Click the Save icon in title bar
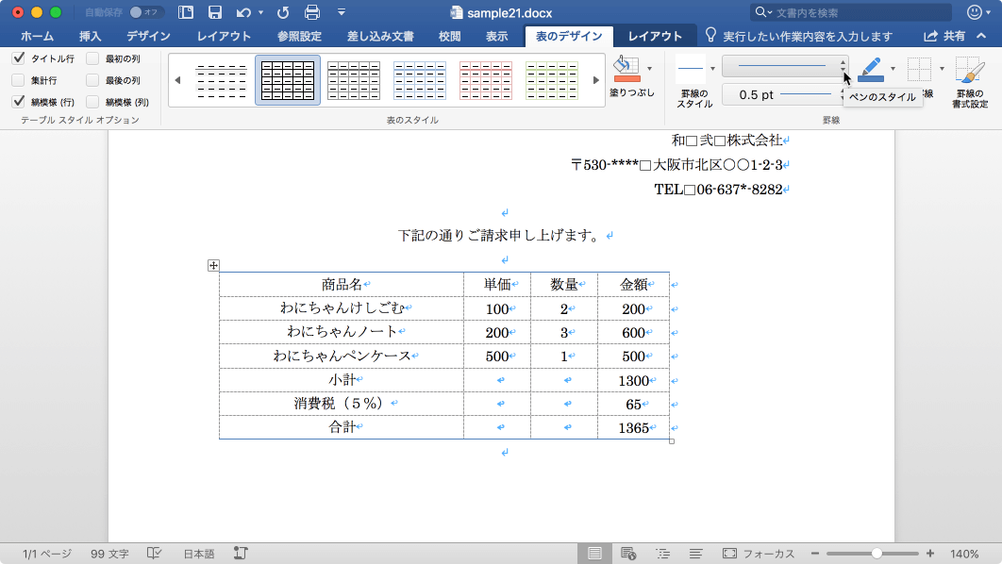The width and height of the screenshot is (1002, 564). pos(215,12)
